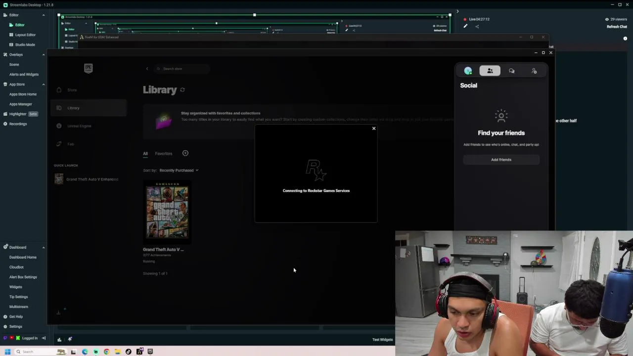The width and height of the screenshot is (633, 356).
Task: Collapse the Dashboard section chevron
Action: [x=44, y=247]
